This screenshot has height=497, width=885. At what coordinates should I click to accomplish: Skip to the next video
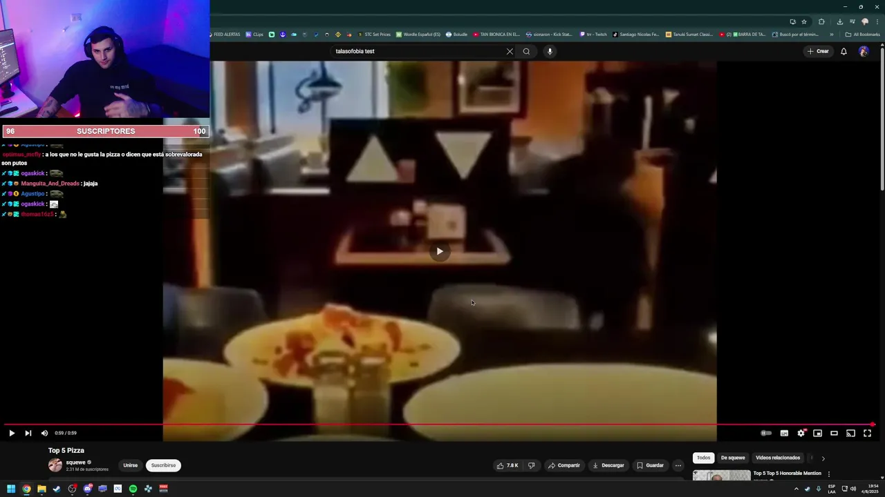point(28,433)
